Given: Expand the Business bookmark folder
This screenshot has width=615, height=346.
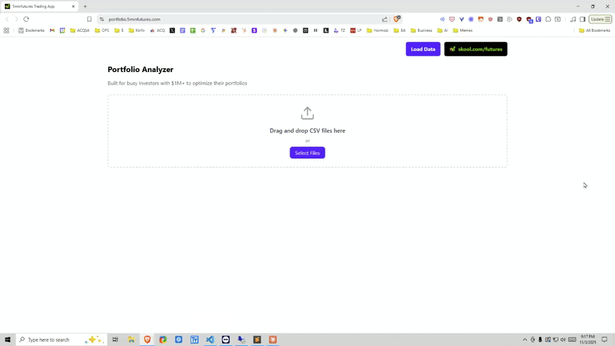Looking at the screenshot, I should [421, 30].
